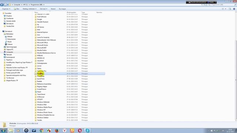Click the Ny mappe button
Viewport: 237px width, 133px height.
pos(62,9)
